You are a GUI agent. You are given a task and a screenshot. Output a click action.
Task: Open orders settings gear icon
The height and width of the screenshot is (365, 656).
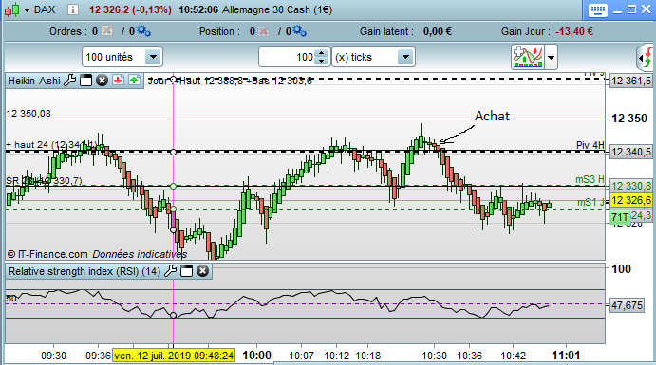143,31
